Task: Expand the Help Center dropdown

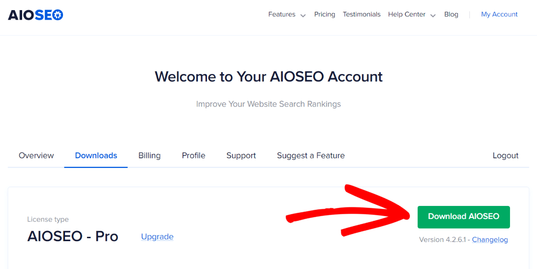Action: tap(411, 14)
